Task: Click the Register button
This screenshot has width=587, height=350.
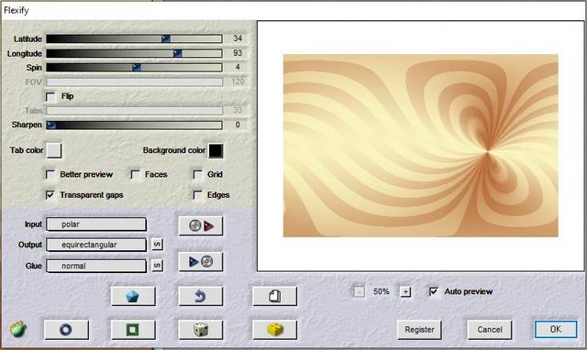Action: 419,330
